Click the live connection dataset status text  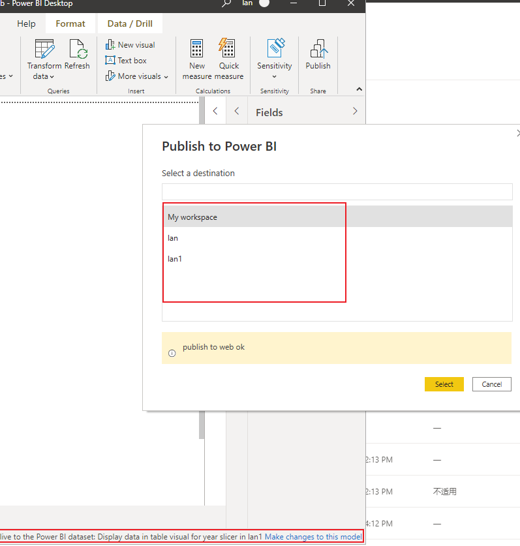pos(131,537)
